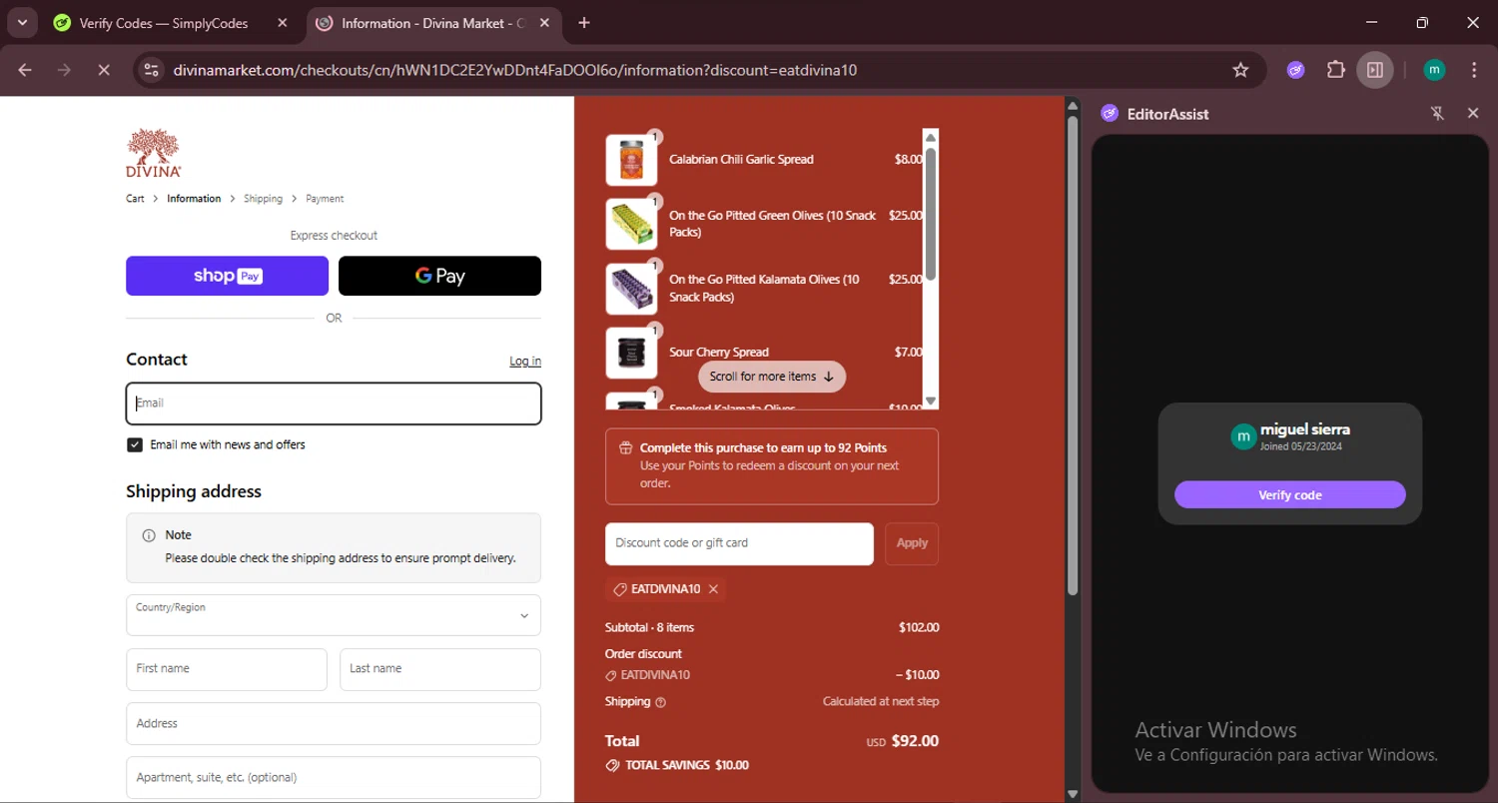Select Information breadcrumb
This screenshot has width=1498, height=803.
[194, 199]
